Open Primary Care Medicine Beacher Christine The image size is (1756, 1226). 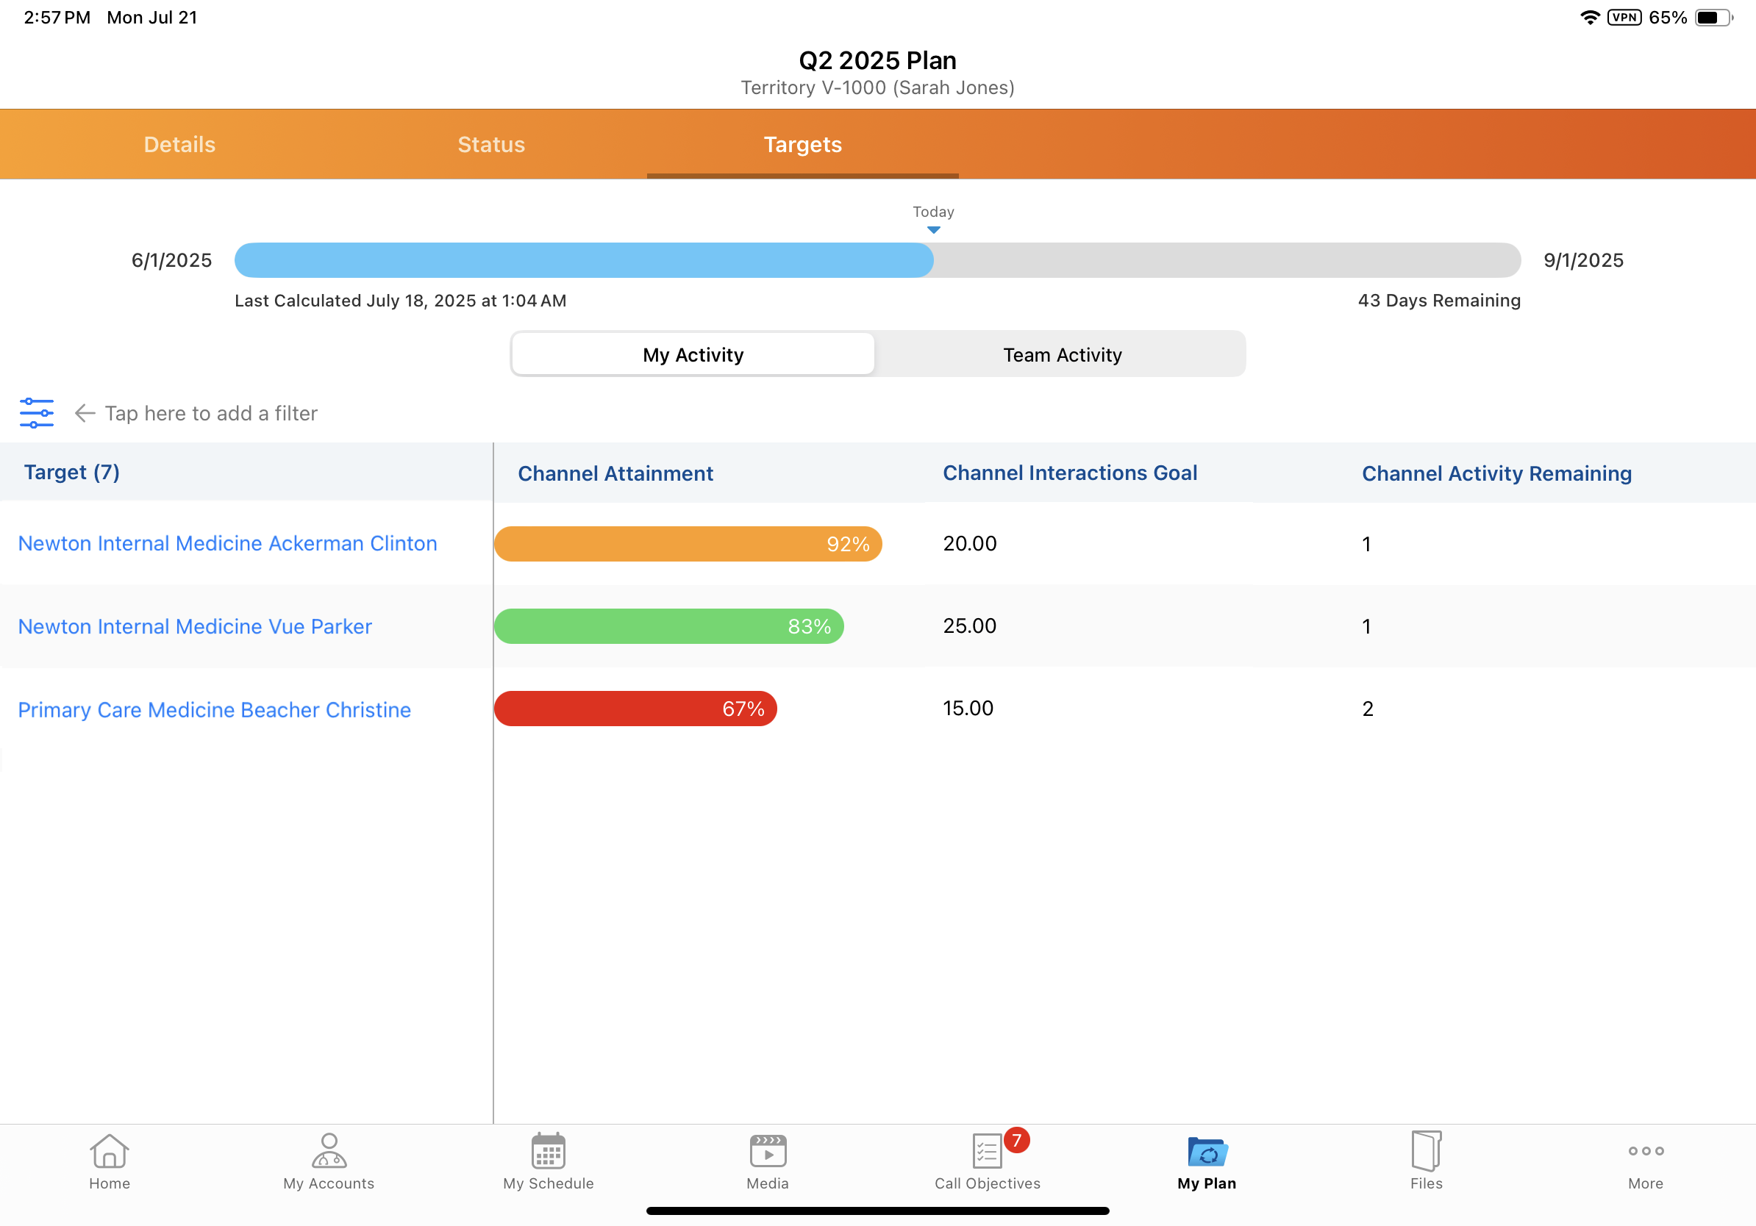point(214,710)
